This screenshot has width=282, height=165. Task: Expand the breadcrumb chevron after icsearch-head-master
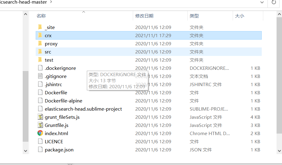coord(51,2)
